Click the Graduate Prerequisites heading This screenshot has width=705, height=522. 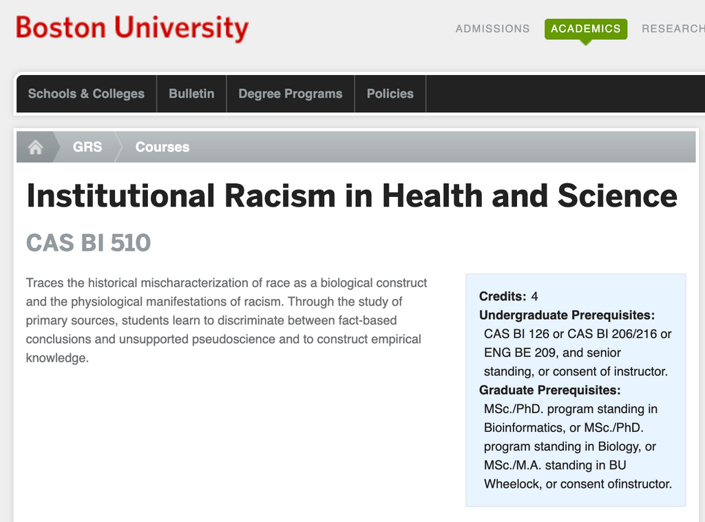549,390
